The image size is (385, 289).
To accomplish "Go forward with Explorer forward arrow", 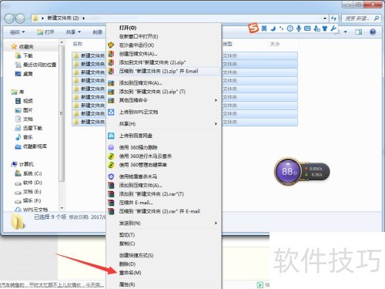I will [x=20, y=18].
